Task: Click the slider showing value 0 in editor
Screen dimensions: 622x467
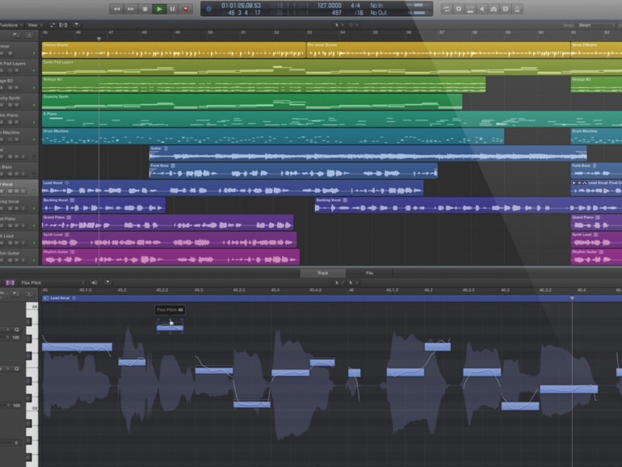Action: (9, 443)
